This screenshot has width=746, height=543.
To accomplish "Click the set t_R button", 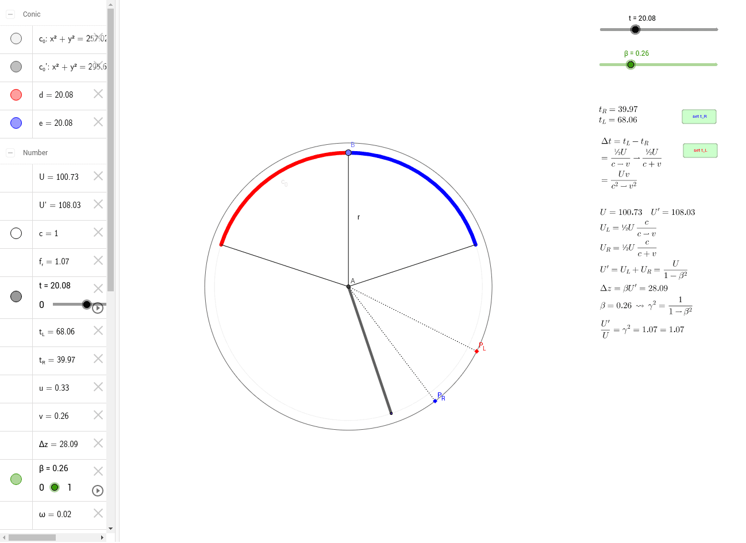I will click(699, 117).
